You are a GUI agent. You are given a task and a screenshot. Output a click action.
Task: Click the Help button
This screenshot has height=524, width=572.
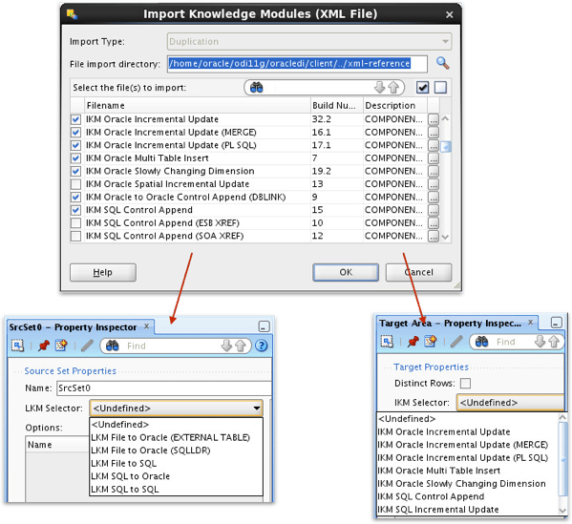click(103, 272)
